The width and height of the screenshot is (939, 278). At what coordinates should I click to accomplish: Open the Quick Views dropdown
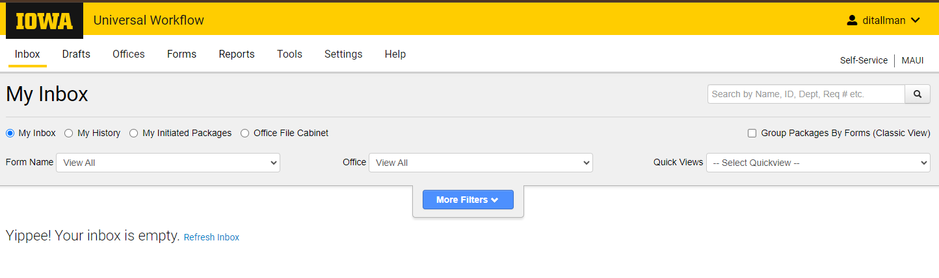(818, 163)
